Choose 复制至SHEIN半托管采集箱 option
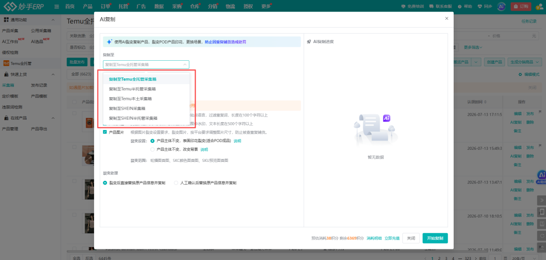 [x=146, y=118]
